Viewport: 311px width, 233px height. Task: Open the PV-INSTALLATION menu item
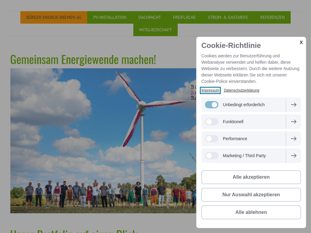(110, 17)
